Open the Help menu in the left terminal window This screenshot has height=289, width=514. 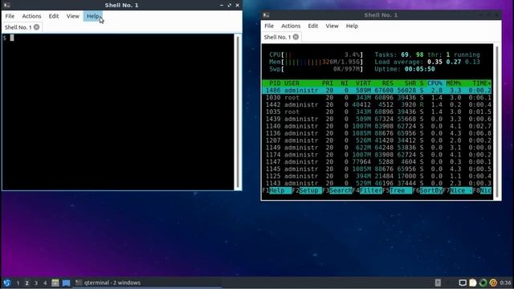tap(93, 16)
